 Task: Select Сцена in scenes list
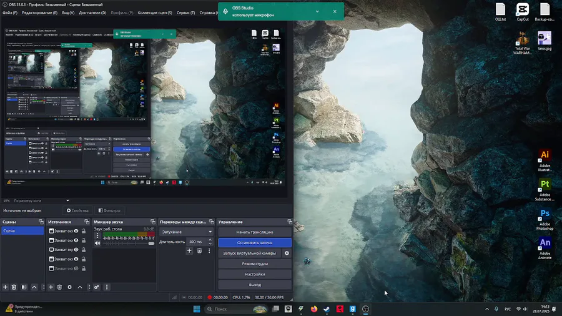22,230
